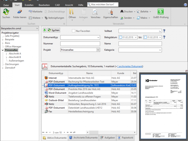Click the Firefox icon of the Internet row
This screenshot has width=188, height=141.
(46, 78)
